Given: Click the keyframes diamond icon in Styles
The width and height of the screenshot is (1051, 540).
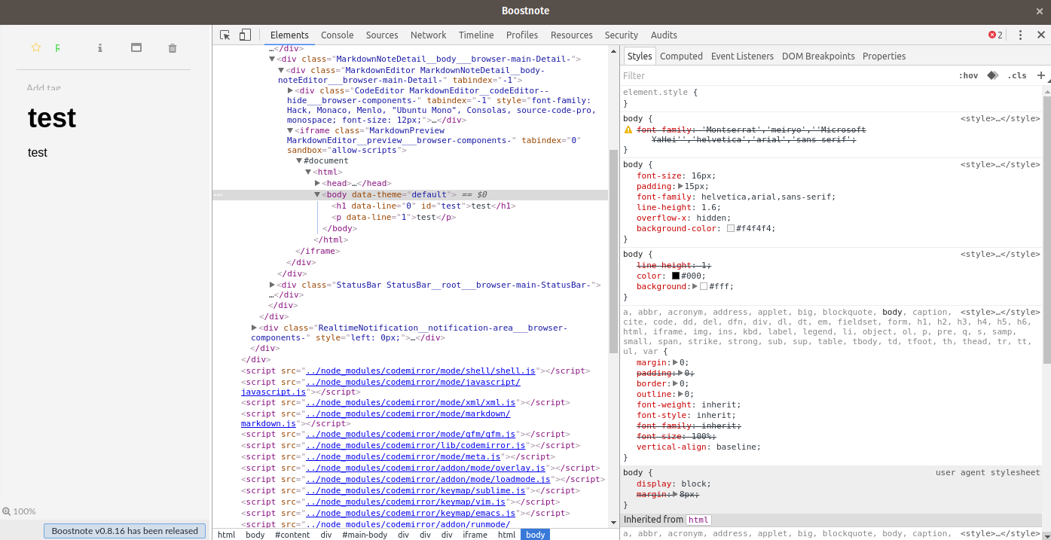Looking at the screenshot, I should click(x=993, y=75).
